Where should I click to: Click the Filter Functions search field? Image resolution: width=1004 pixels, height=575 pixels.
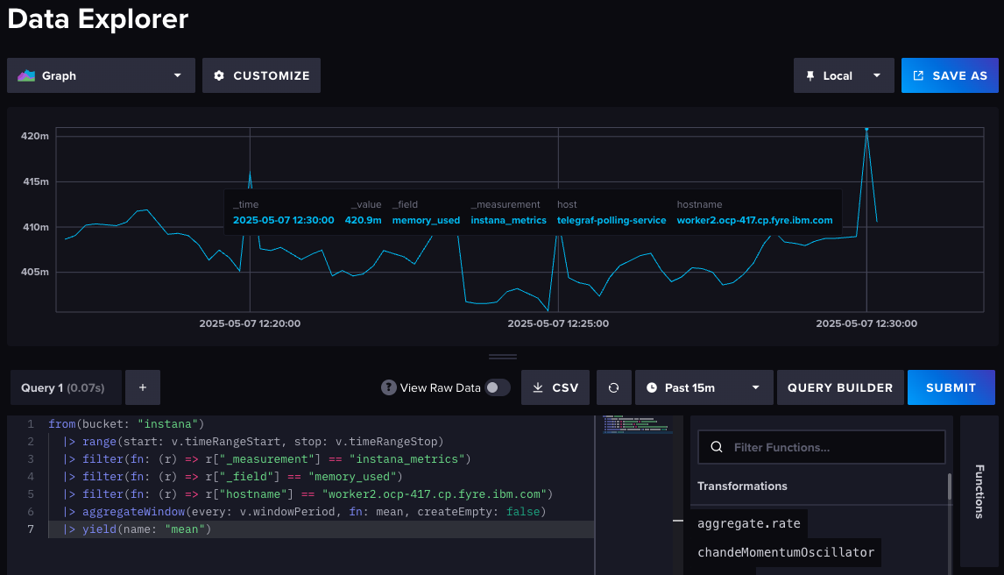coord(822,447)
